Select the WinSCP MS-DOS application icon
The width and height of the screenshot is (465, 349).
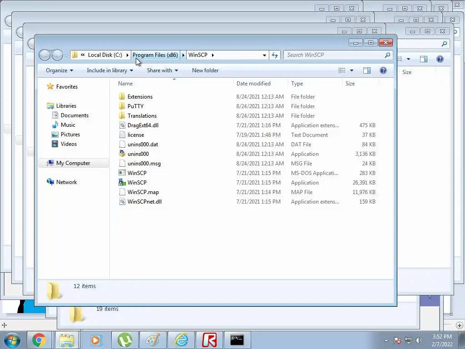(122, 173)
